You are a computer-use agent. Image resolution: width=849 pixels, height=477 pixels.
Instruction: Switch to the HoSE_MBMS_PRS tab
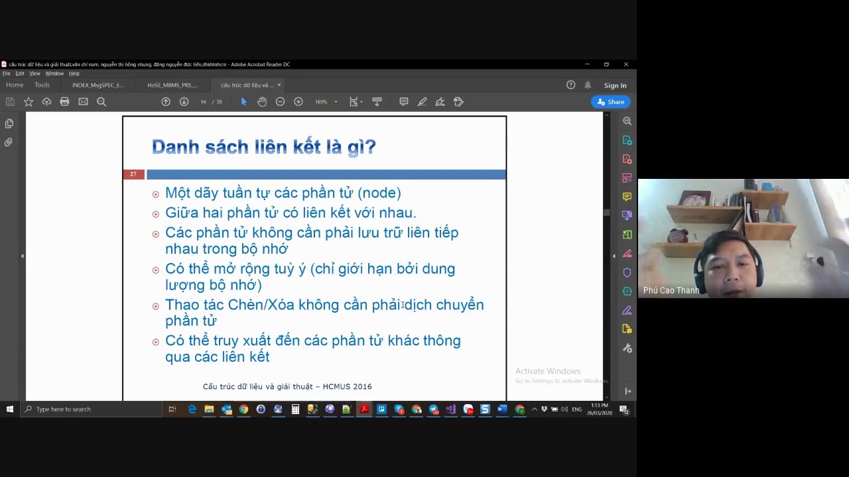pyautogui.click(x=172, y=85)
